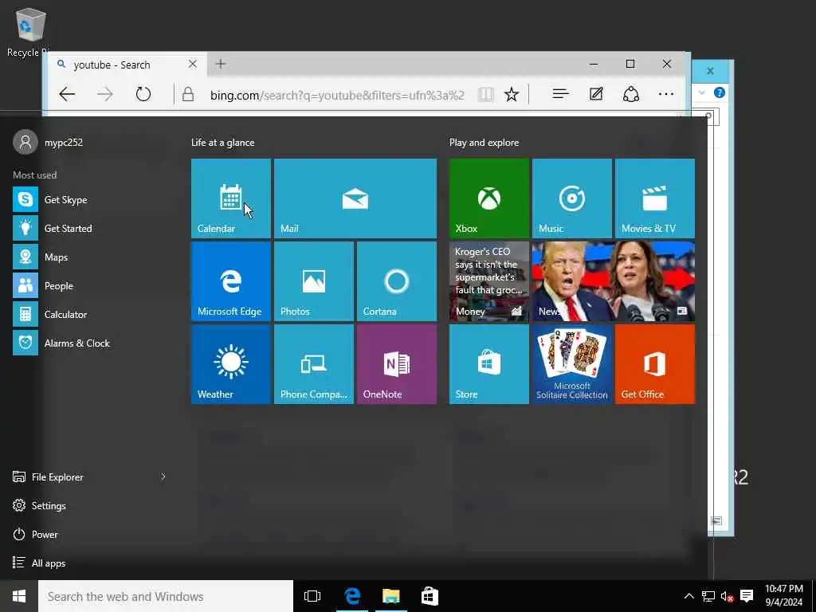The image size is (816, 612).
Task: Click the Windows Start button
Action: pyautogui.click(x=19, y=596)
